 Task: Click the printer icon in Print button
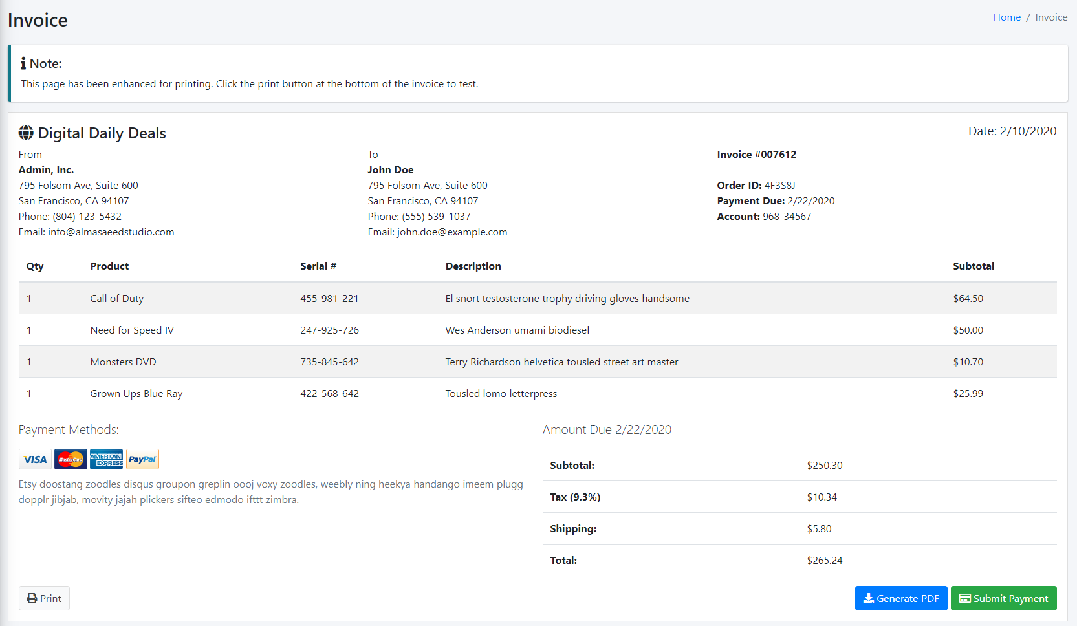32,599
